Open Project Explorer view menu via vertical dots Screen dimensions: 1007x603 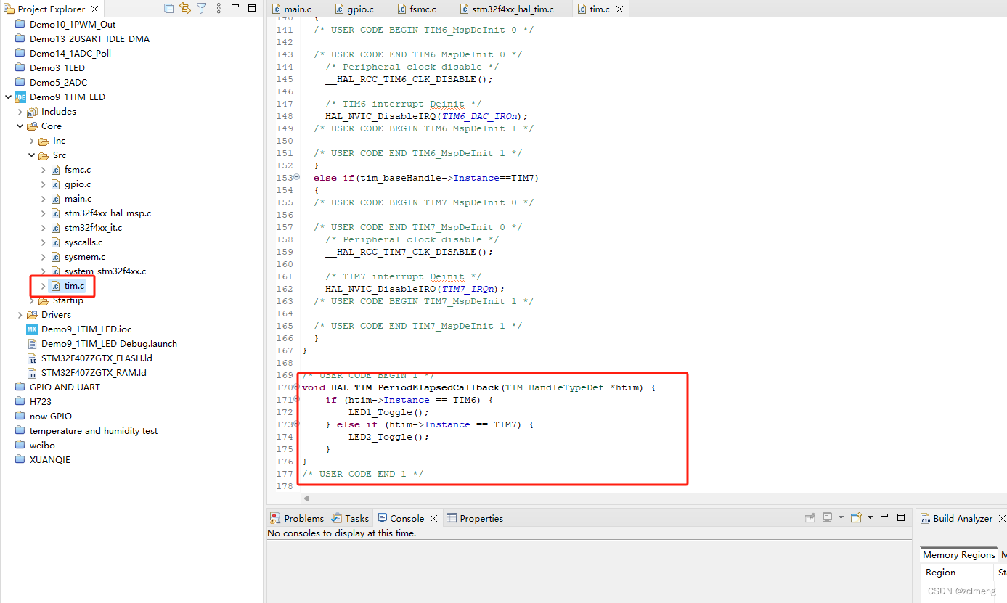click(x=218, y=8)
